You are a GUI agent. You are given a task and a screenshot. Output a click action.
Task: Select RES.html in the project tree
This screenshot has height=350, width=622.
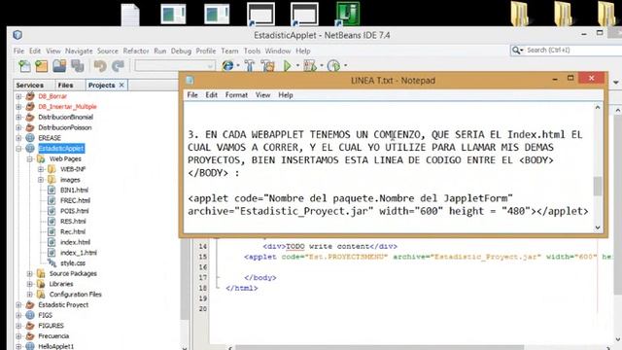click(x=73, y=221)
